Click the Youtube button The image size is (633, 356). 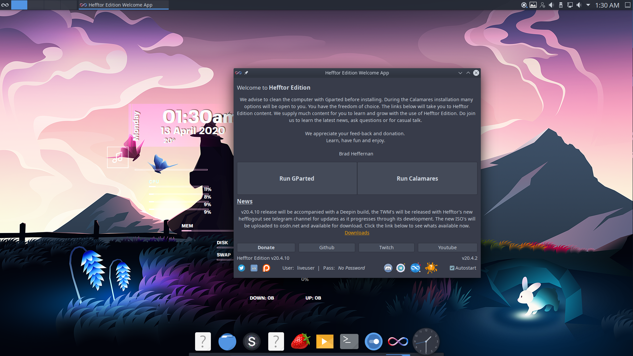[x=447, y=248]
